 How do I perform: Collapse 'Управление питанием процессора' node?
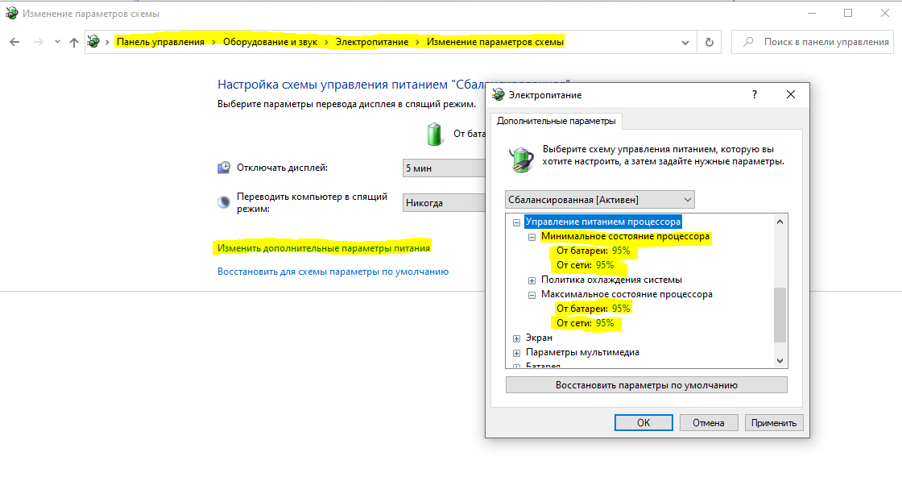coord(516,222)
